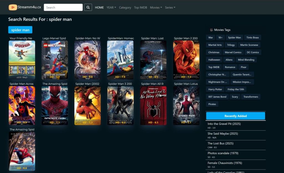Focus the Search input field
This screenshot has width=284, height=173.
63,7
